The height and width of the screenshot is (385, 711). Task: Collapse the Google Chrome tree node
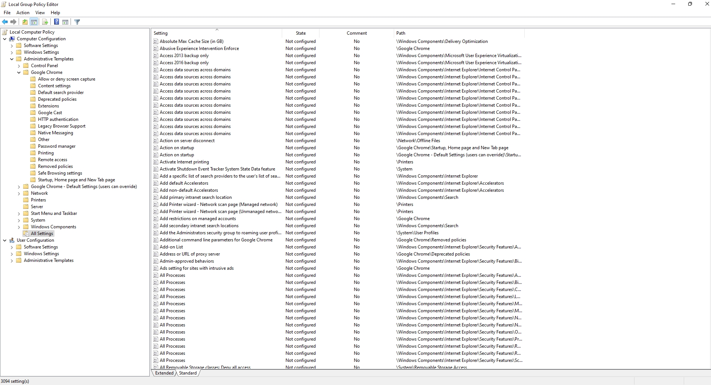pyautogui.click(x=19, y=72)
